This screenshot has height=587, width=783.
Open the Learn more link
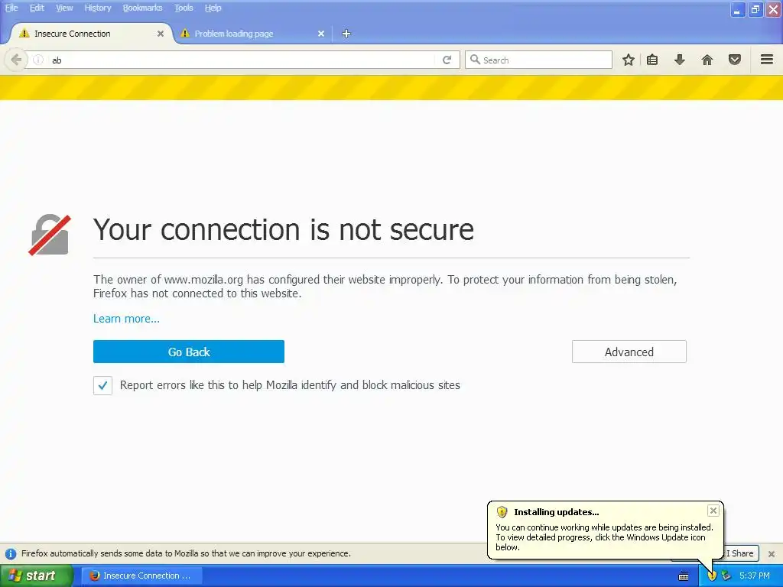[126, 319]
